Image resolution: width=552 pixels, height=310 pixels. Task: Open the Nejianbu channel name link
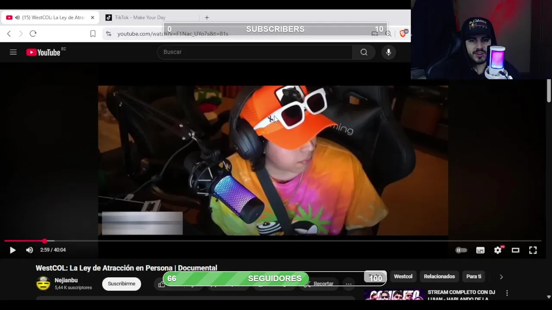coord(66,280)
